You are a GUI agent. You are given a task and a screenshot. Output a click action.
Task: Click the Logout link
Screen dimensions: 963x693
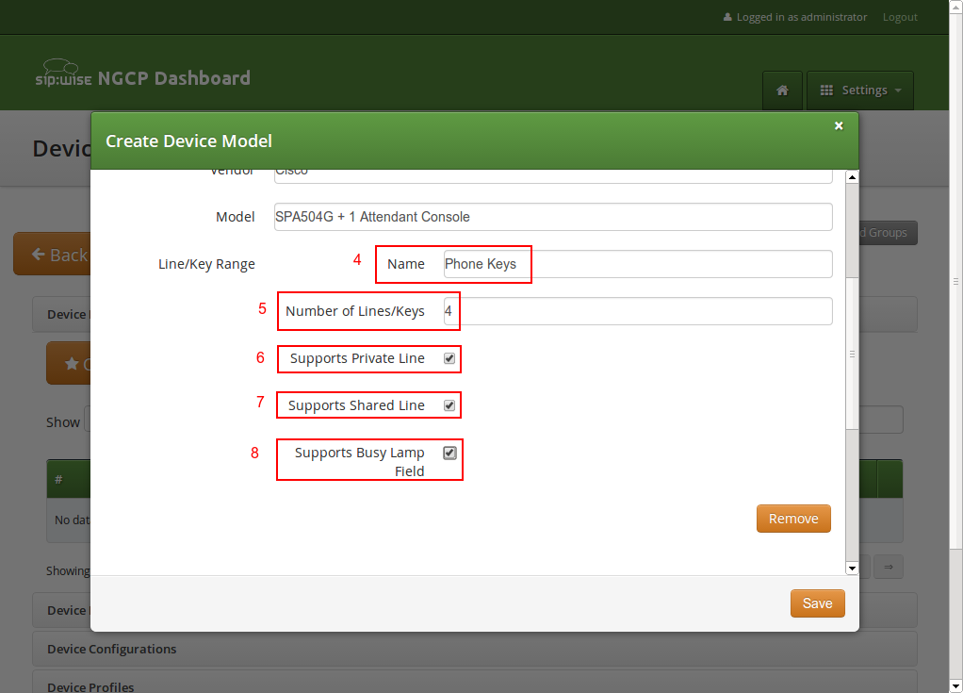point(900,17)
